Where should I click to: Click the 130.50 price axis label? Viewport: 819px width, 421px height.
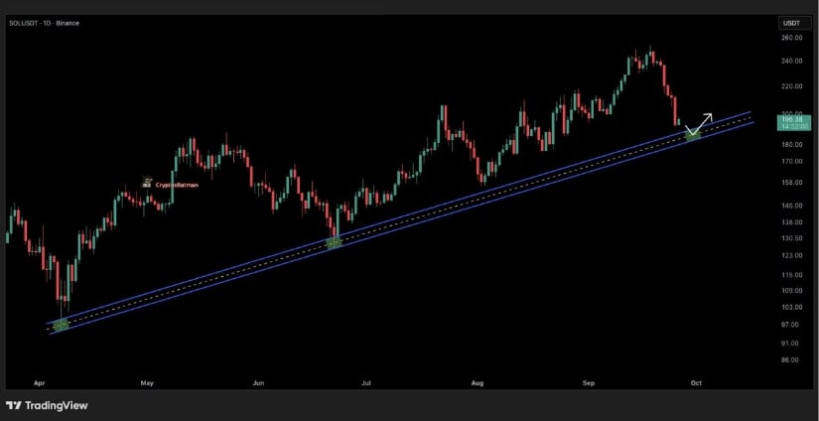click(792, 238)
